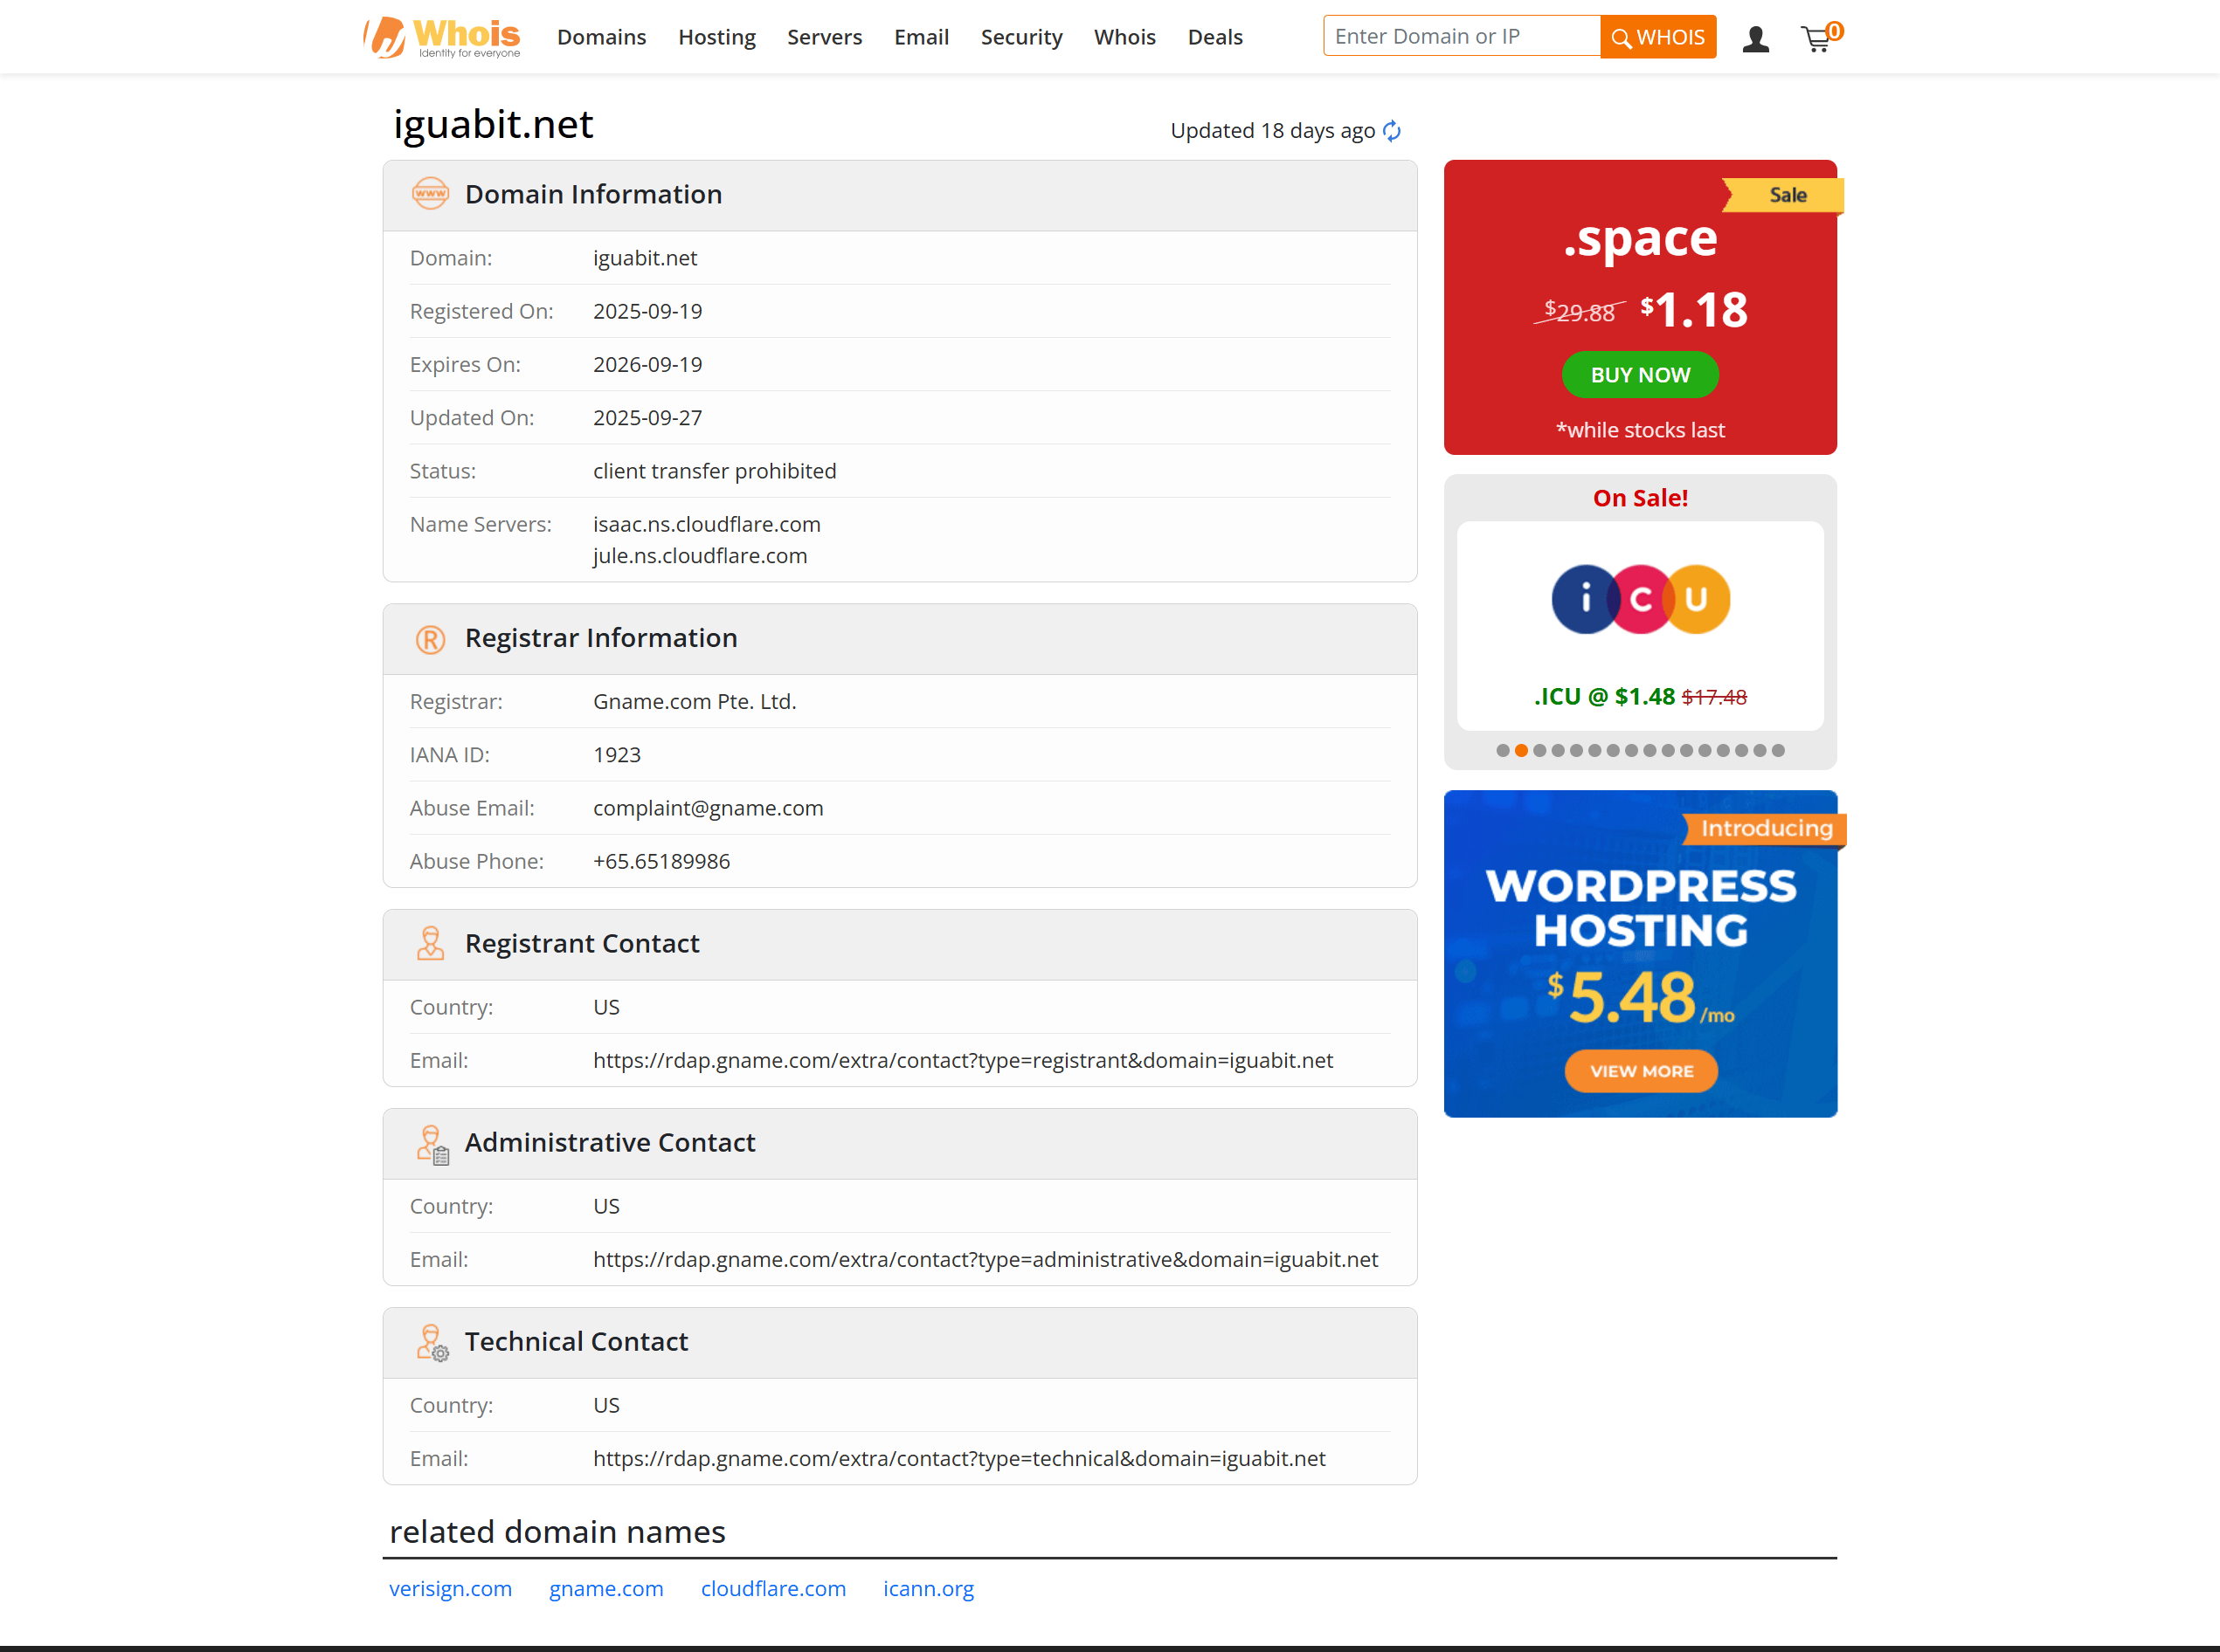Focus the Enter Domain or IP search field
Image resolution: width=2220 pixels, height=1652 pixels.
1462,36
